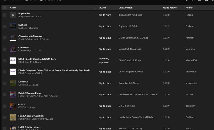Viewport: 214px width, 130px height.
Task: Click latest version !BugGrabber-v11.1.5.zip
Action: pyautogui.click(x=130, y=15)
